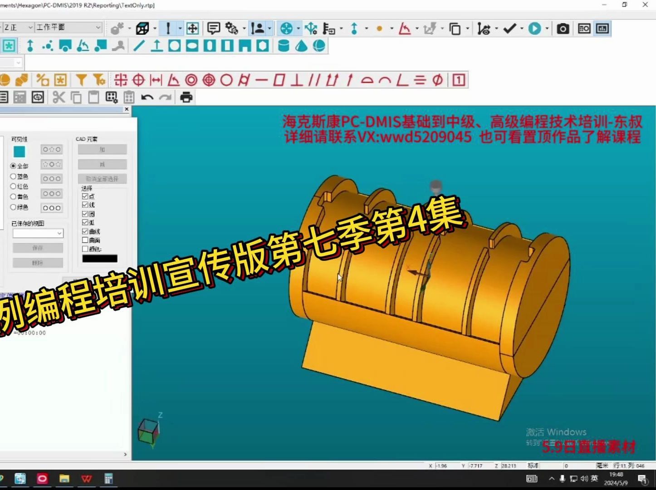
Task: Click the teal visibility color swatch
Action: point(19,152)
